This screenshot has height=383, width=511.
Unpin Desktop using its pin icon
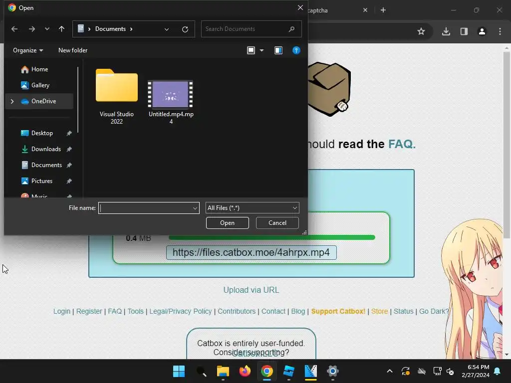(69, 133)
